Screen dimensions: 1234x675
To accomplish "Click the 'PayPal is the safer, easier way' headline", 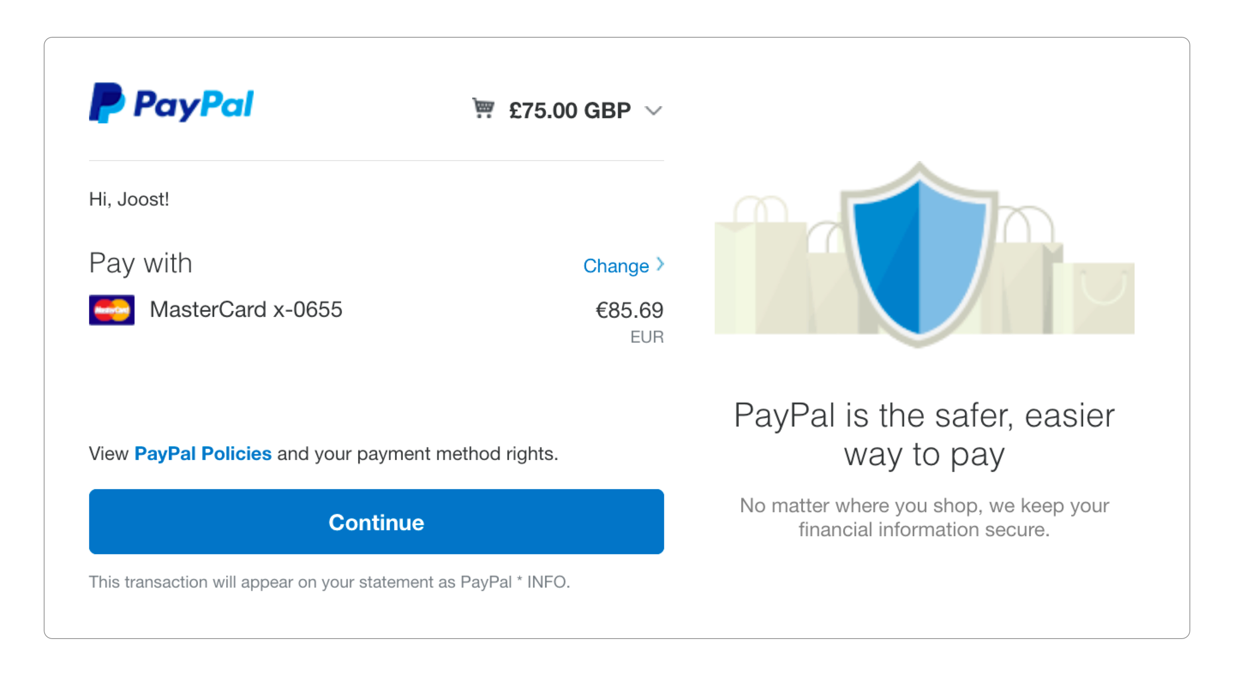I will click(x=924, y=434).
